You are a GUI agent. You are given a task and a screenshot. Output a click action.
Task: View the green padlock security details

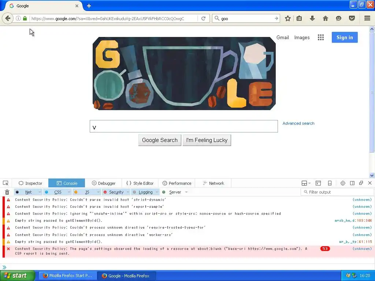tap(25, 18)
